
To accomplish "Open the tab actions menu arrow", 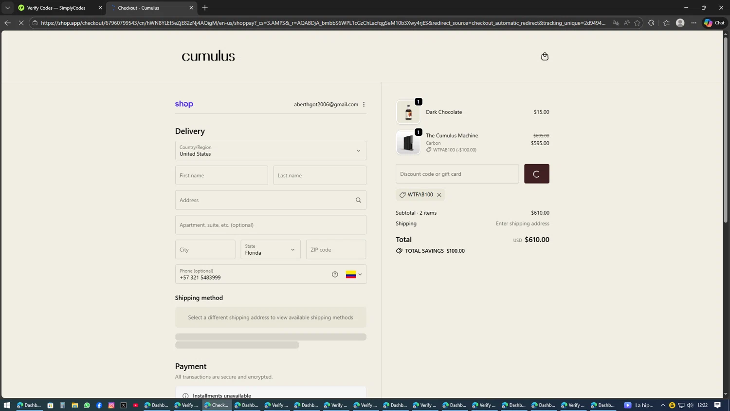I will pyautogui.click(x=7, y=8).
